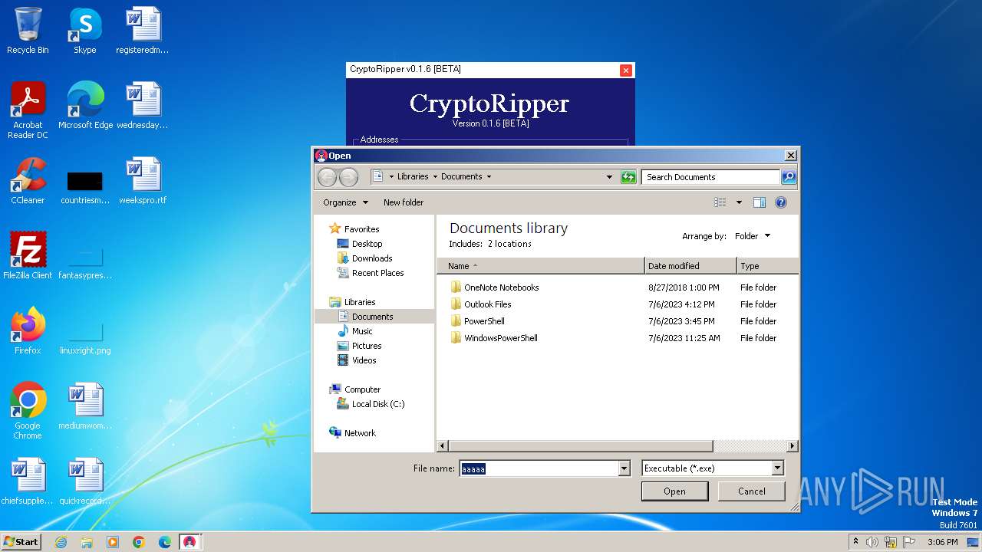
Task: Open File name history dropdown
Action: tap(624, 468)
